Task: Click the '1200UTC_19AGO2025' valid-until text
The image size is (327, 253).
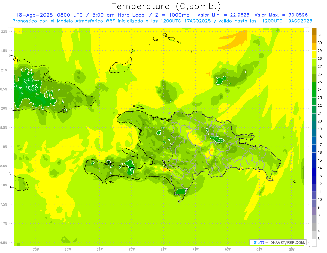Action: 287,21
